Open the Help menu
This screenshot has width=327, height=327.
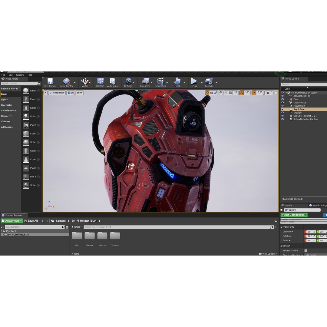30,75
